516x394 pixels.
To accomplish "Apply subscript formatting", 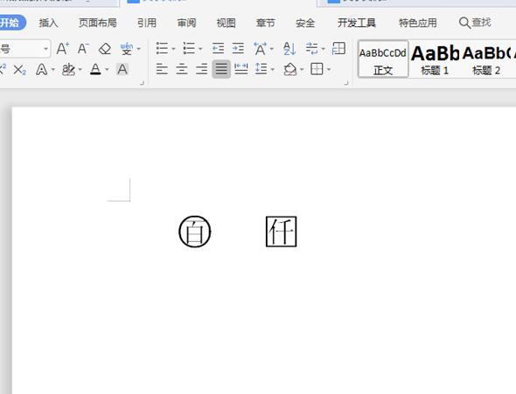I will (20, 70).
